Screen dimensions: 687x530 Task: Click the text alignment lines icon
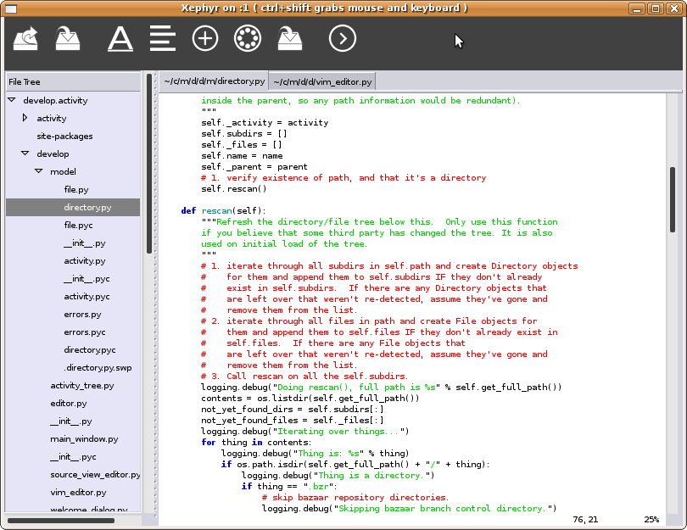click(x=162, y=38)
